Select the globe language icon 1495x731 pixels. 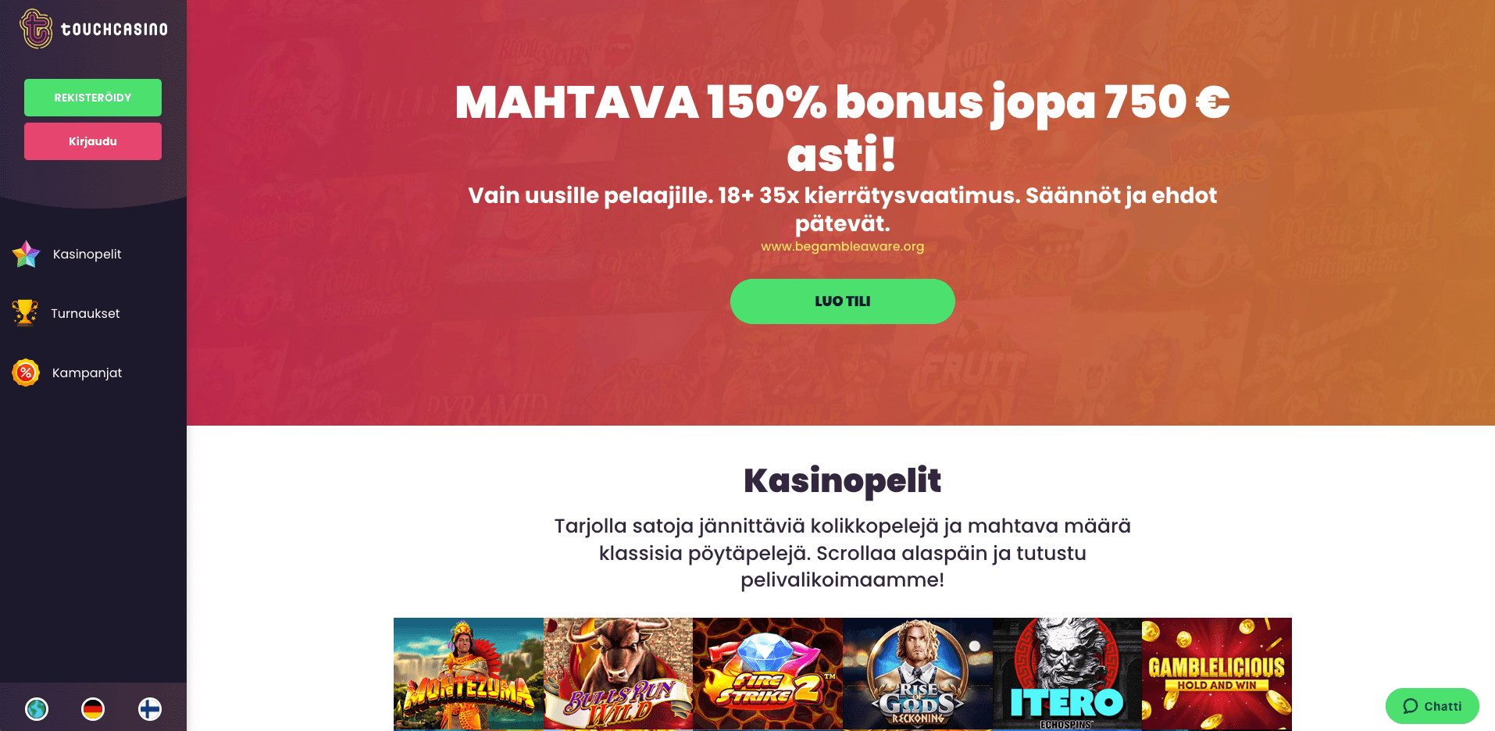(x=37, y=708)
